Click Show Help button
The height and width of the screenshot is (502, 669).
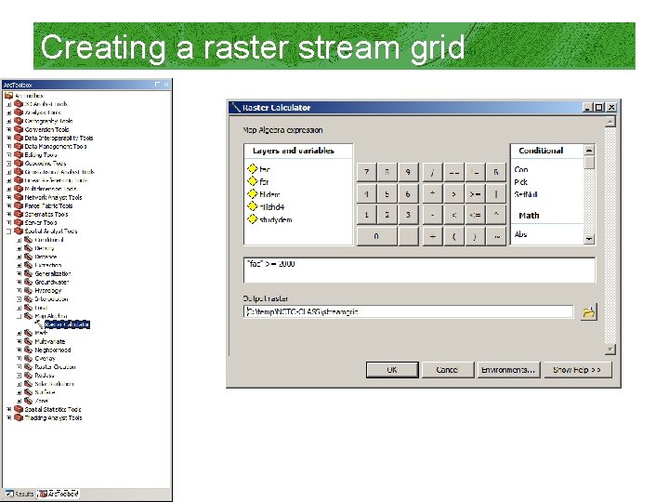(x=577, y=370)
